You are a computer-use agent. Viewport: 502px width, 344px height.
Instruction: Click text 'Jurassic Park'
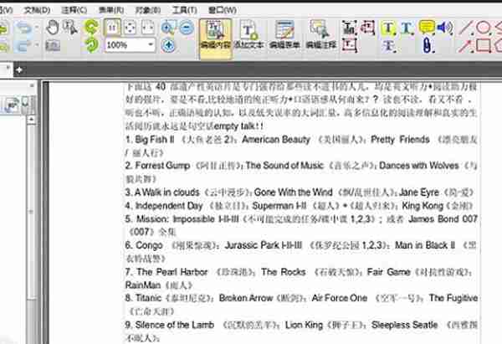[252, 245]
